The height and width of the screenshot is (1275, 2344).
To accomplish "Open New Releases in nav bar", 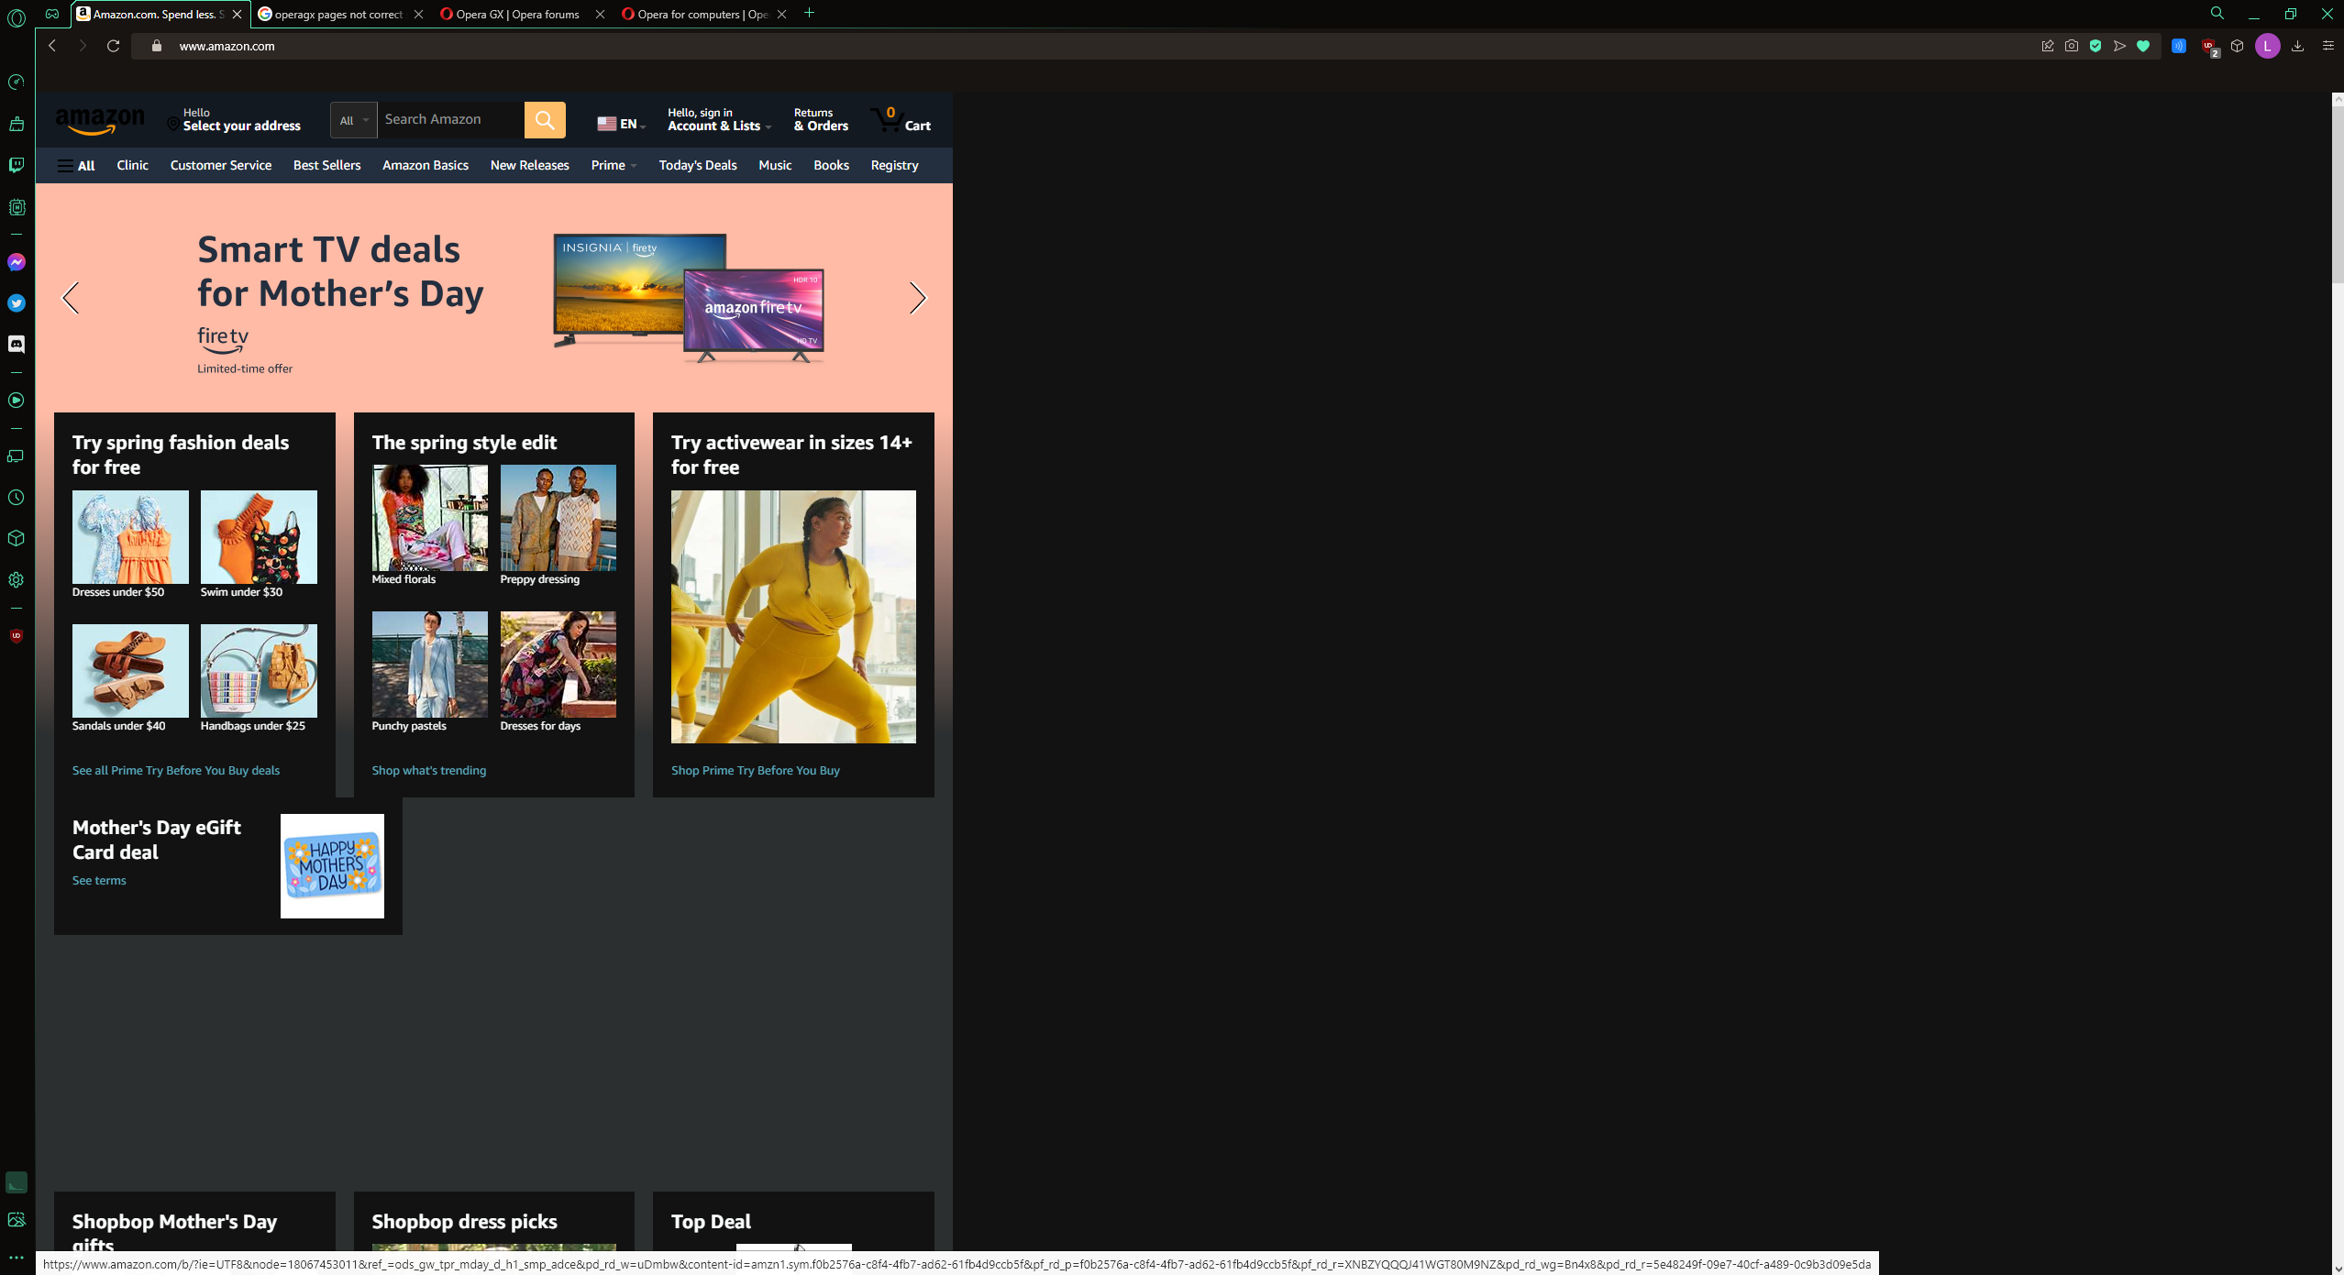I will click(530, 165).
